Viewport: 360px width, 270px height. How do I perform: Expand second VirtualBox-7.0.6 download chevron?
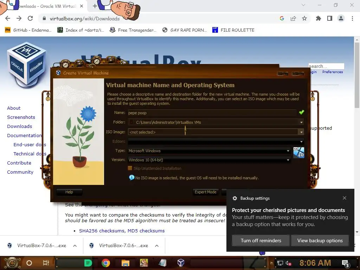(x=157, y=246)
